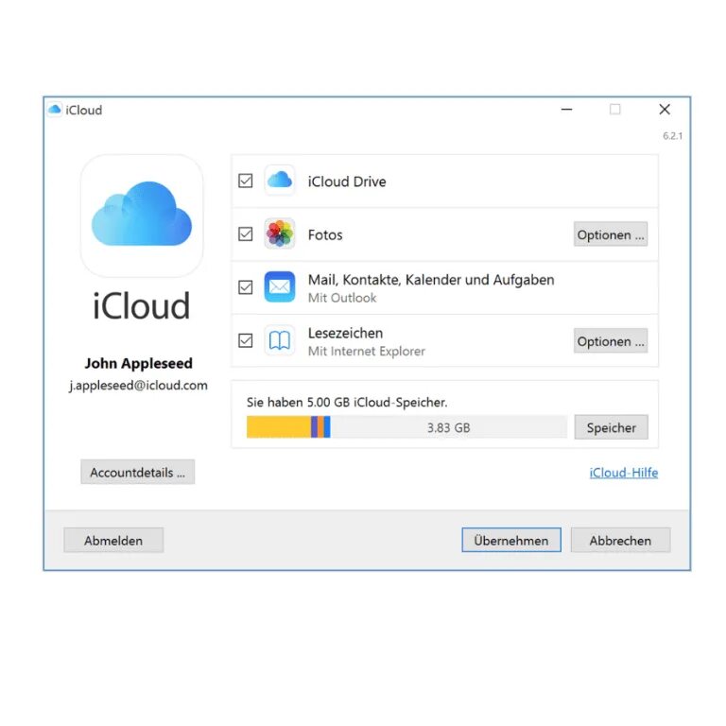Screen dimensions: 726x726
Task: Click the Speicher button
Action: pyautogui.click(x=612, y=427)
